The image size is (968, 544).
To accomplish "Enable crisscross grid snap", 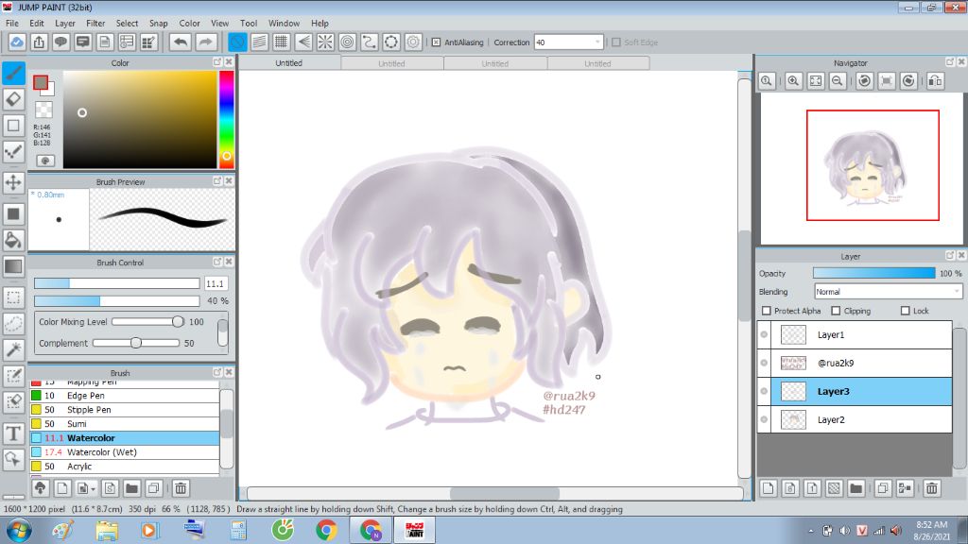I will (282, 42).
